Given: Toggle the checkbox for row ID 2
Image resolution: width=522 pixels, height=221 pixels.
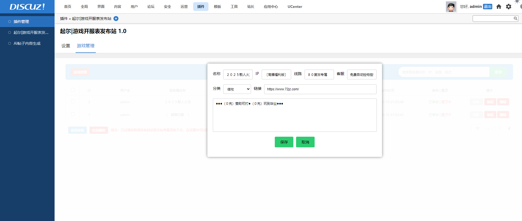Looking at the screenshot, I should pos(73,101).
